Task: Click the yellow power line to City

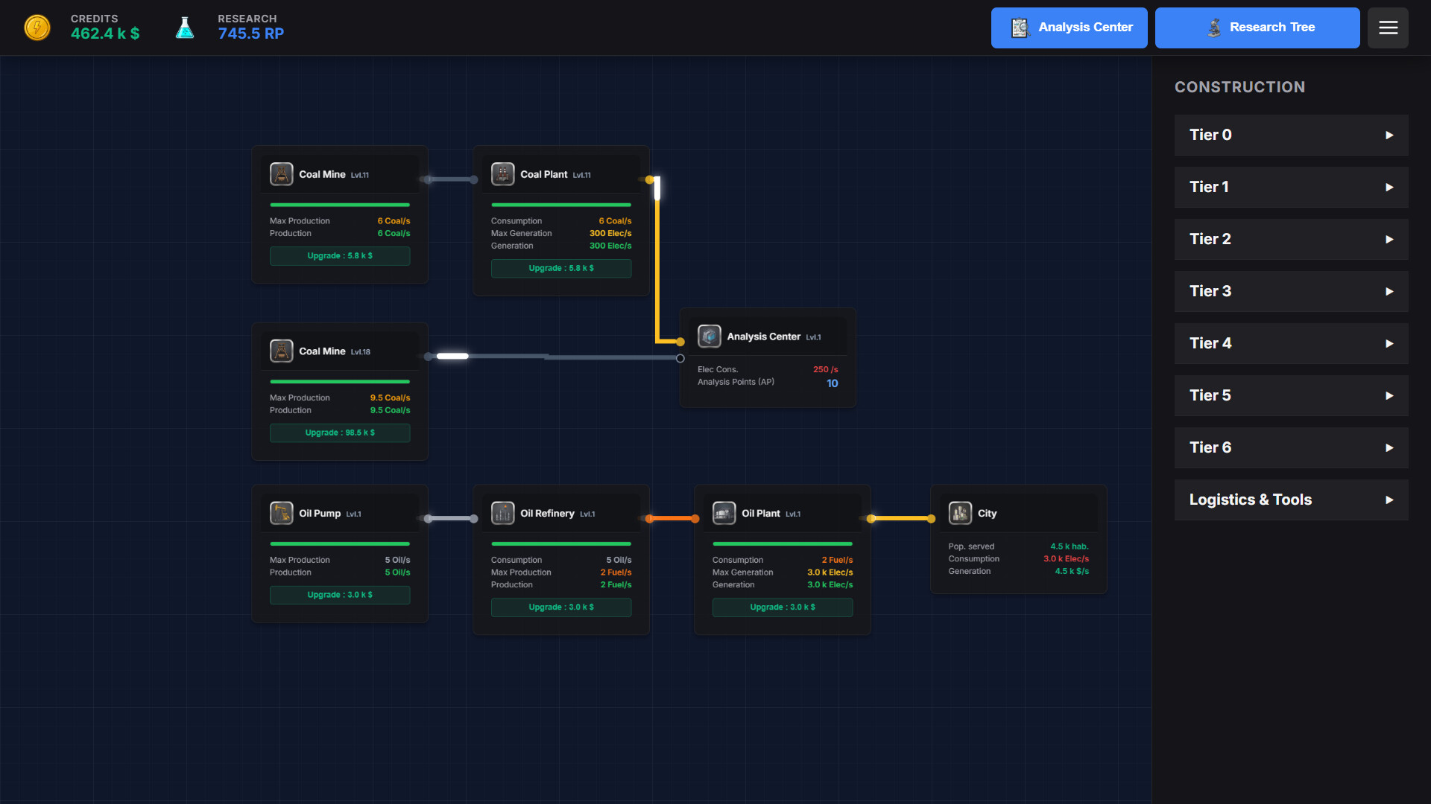Action: (x=901, y=519)
